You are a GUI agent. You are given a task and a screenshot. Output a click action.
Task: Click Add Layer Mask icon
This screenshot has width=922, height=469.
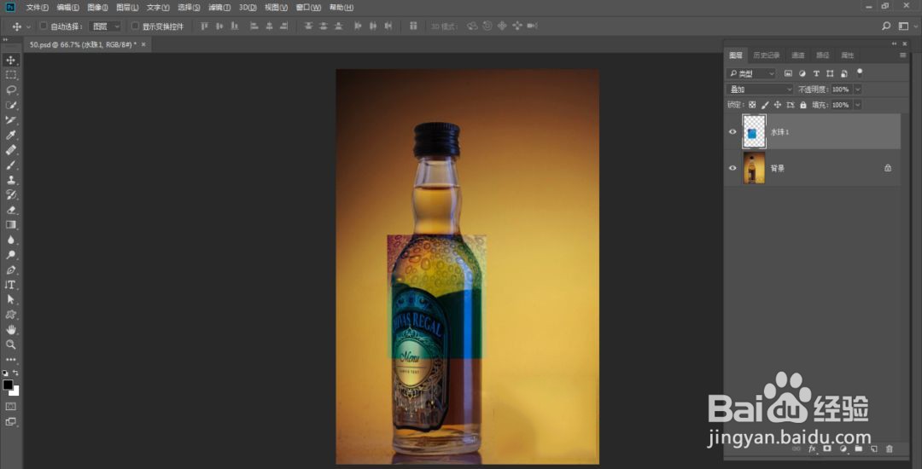pyautogui.click(x=826, y=449)
